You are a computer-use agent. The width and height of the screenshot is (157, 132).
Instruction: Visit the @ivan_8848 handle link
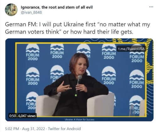click(31, 13)
